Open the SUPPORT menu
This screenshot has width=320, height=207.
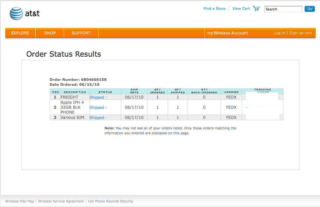(81, 33)
